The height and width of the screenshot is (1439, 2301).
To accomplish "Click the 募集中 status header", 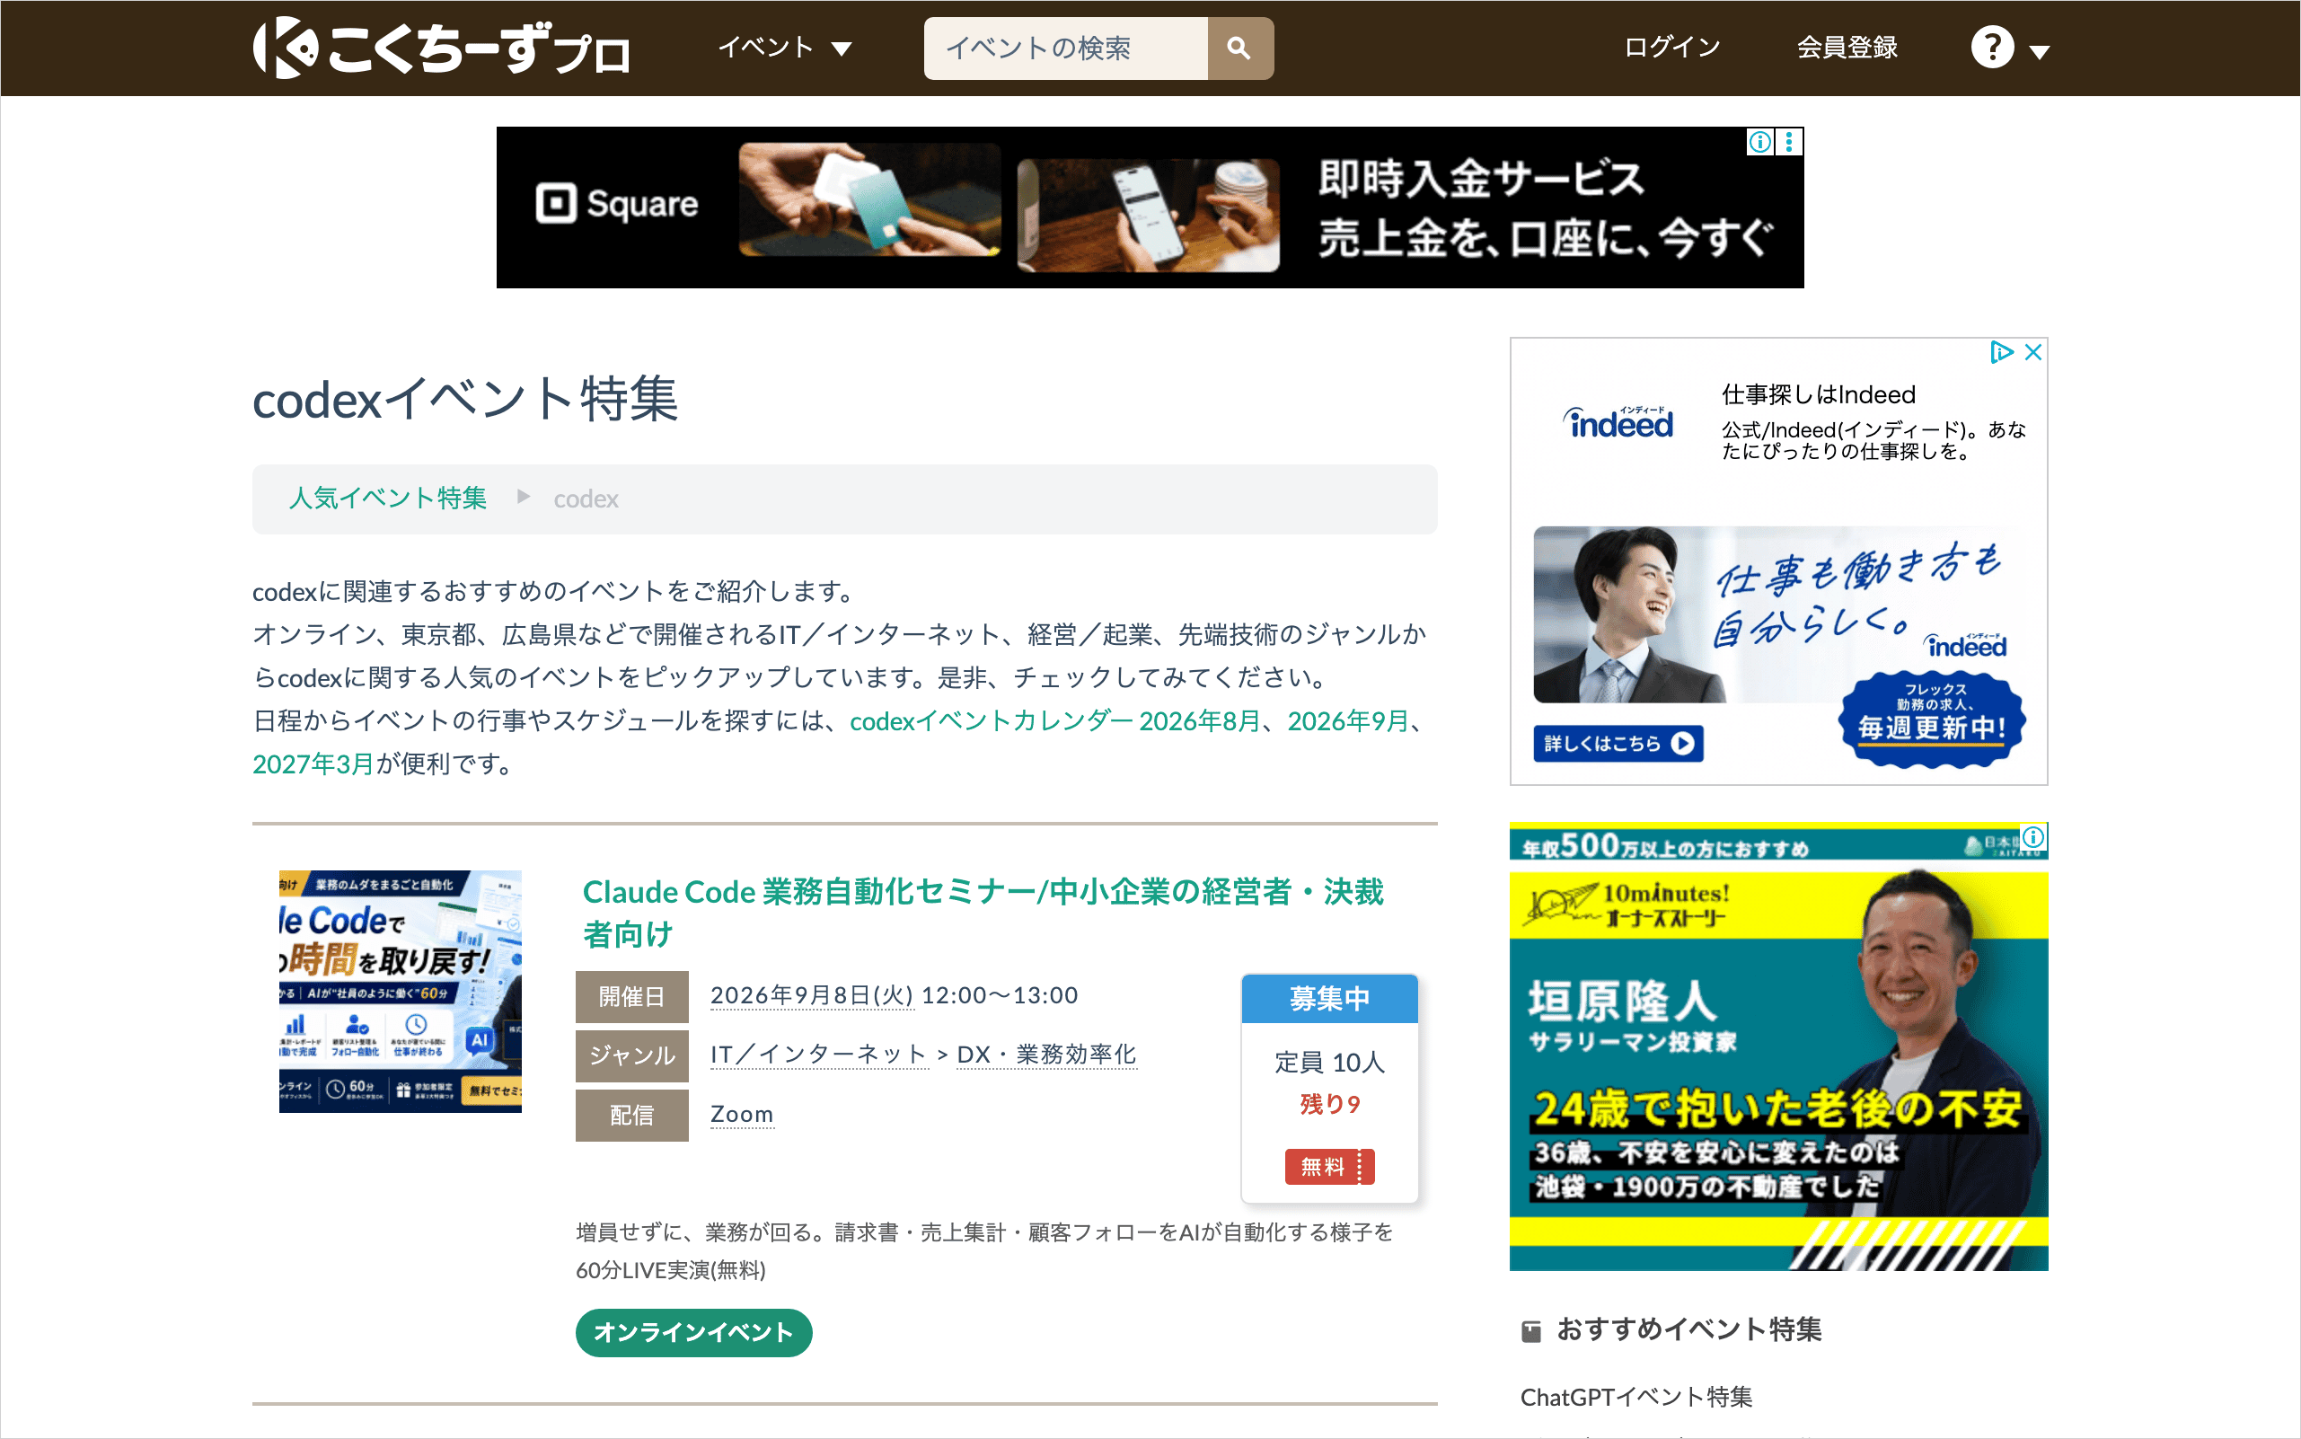I will pos(1328,998).
